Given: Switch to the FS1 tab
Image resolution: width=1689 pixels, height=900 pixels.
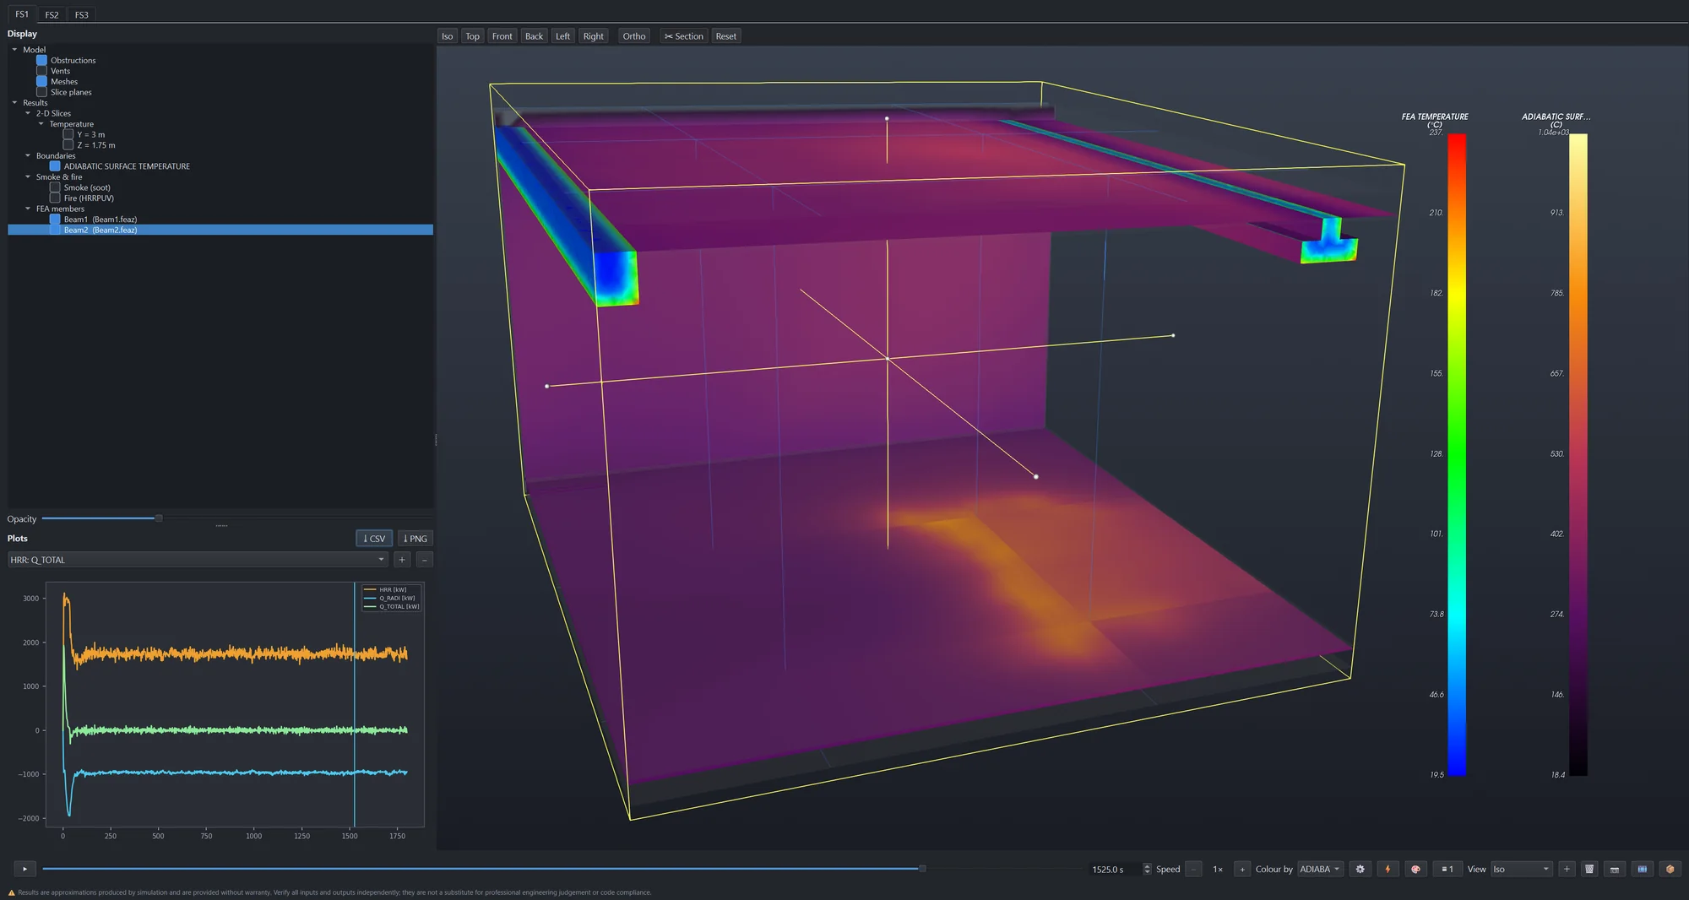Looking at the screenshot, I should coord(22,14).
